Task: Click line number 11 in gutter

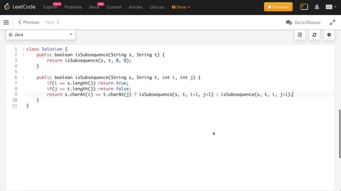Action: click(x=14, y=106)
